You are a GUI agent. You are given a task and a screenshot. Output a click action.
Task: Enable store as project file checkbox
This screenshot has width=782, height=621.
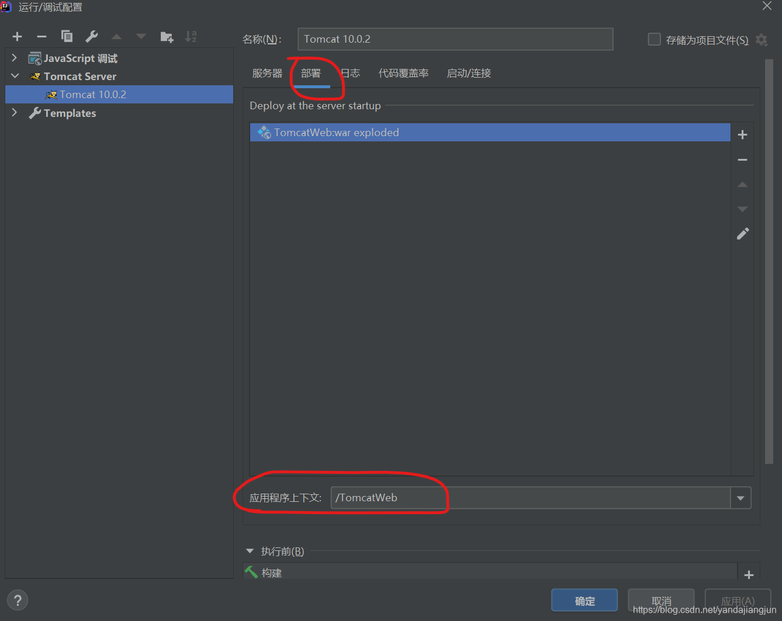point(655,39)
